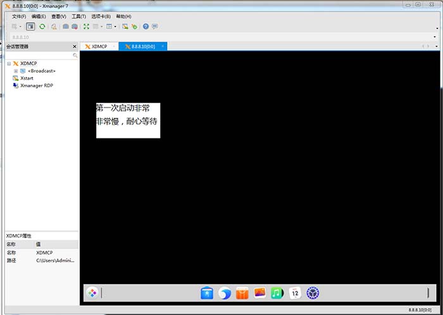Screen dimensions: 443x315
Task: Open the toolbar overflow arrow at far right
Action: pos(437,28)
